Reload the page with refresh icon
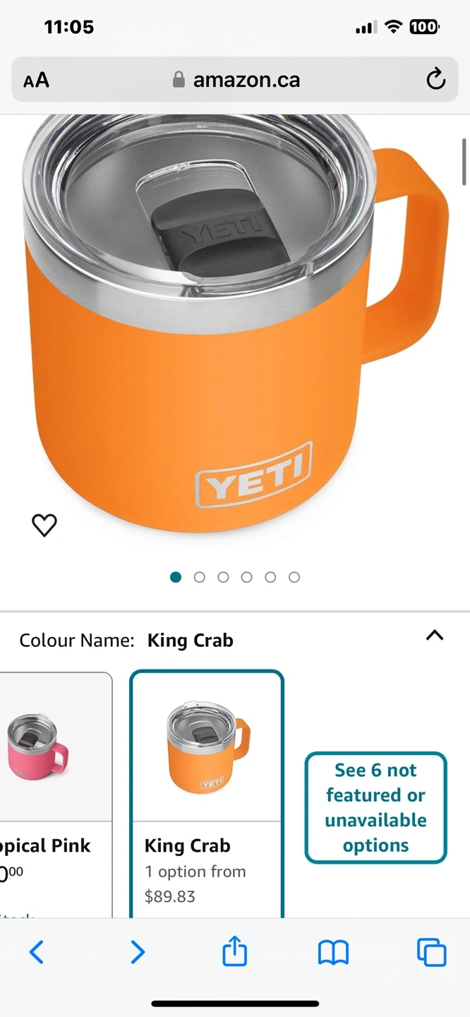 click(435, 79)
